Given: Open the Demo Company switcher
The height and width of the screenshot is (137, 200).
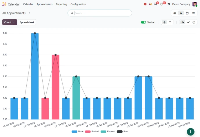Looking at the screenshot, I should [181, 4].
